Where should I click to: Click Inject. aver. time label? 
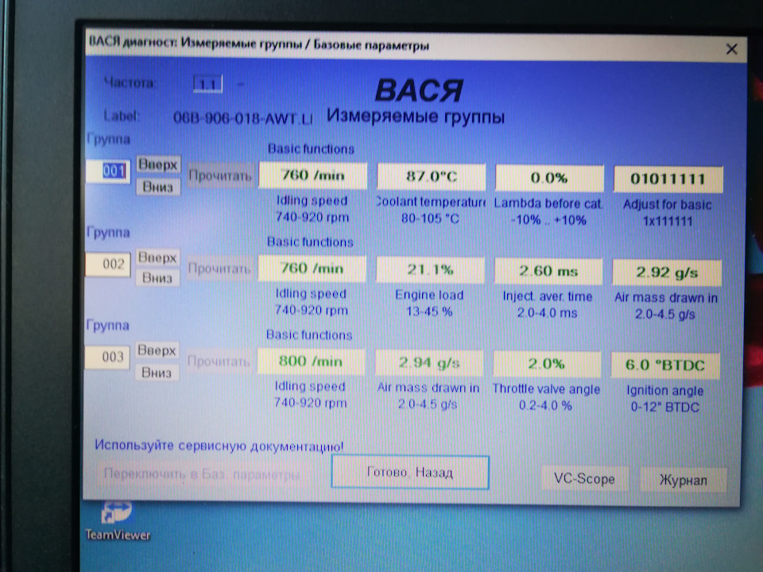tap(548, 296)
